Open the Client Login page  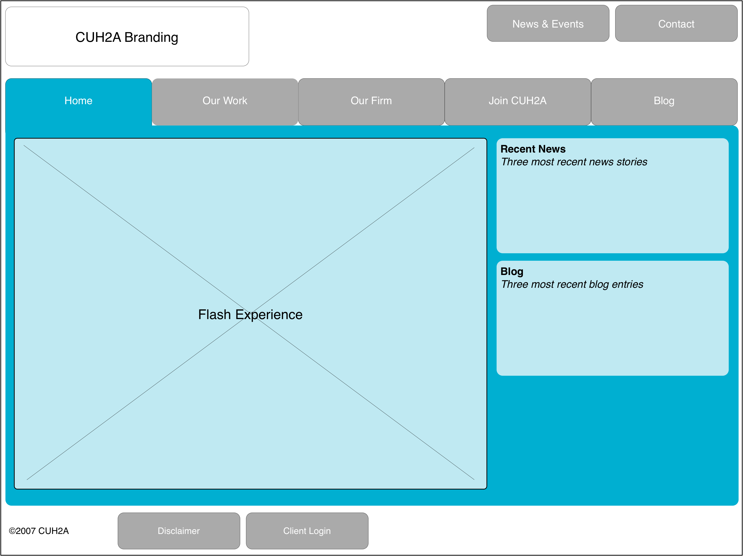click(x=307, y=531)
